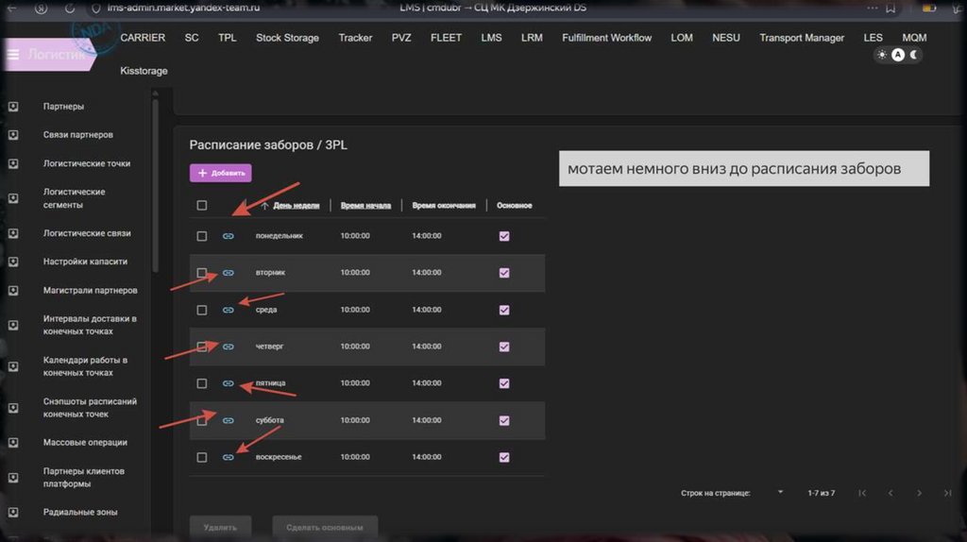Select the среда row checkbox
The image size is (967, 542).
pyautogui.click(x=202, y=310)
